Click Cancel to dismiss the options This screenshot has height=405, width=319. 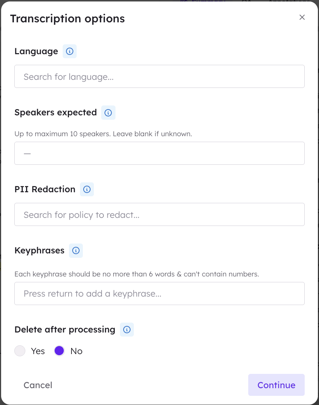pos(38,385)
